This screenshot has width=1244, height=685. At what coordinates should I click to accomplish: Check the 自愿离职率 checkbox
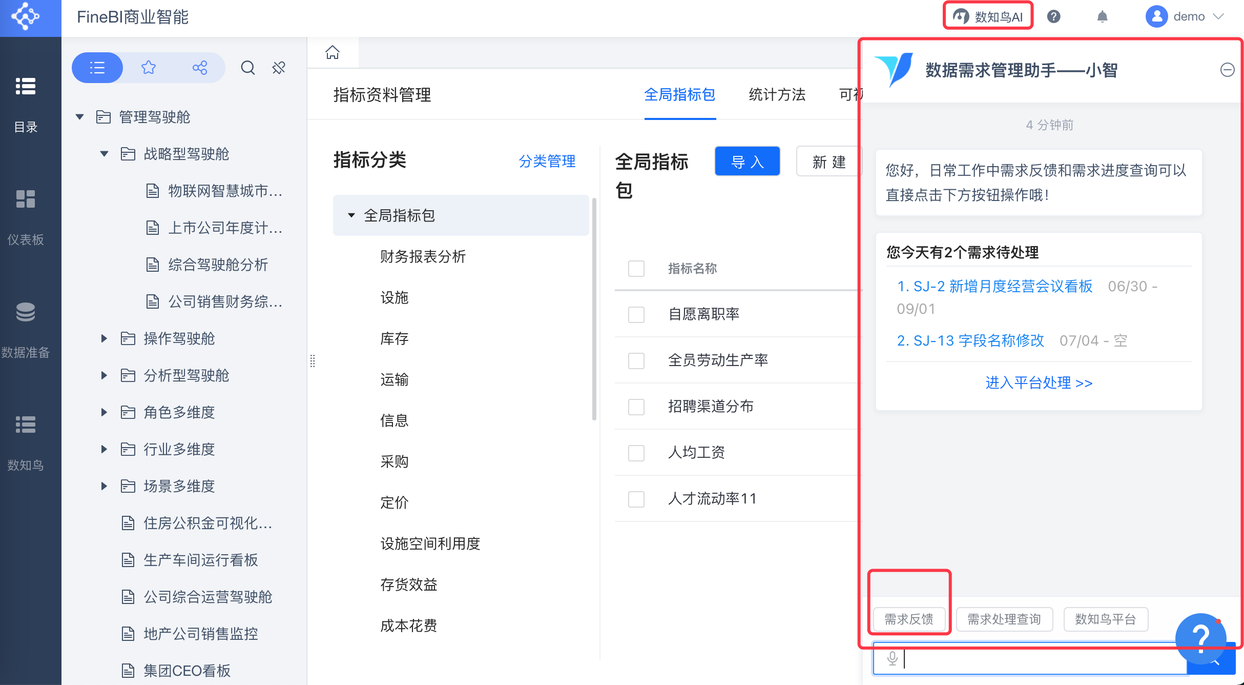[x=636, y=314]
